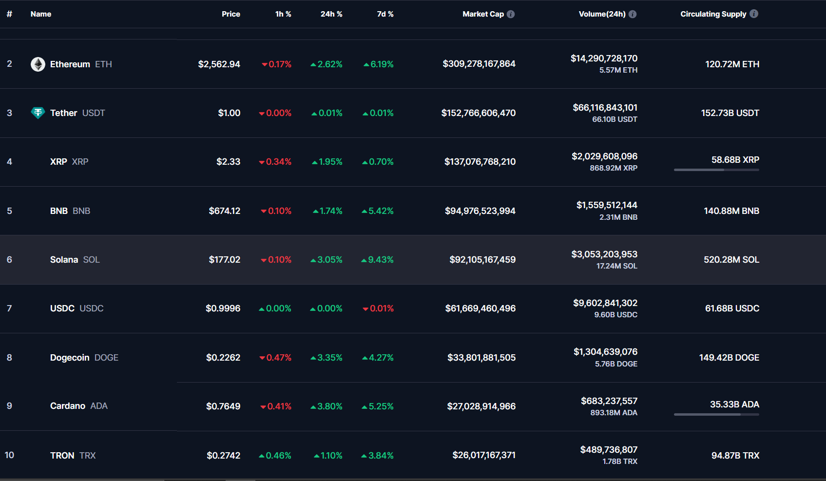The height and width of the screenshot is (481, 826).
Task: Click XRP market cap $137,076,768,210
Action: point(480,162)
